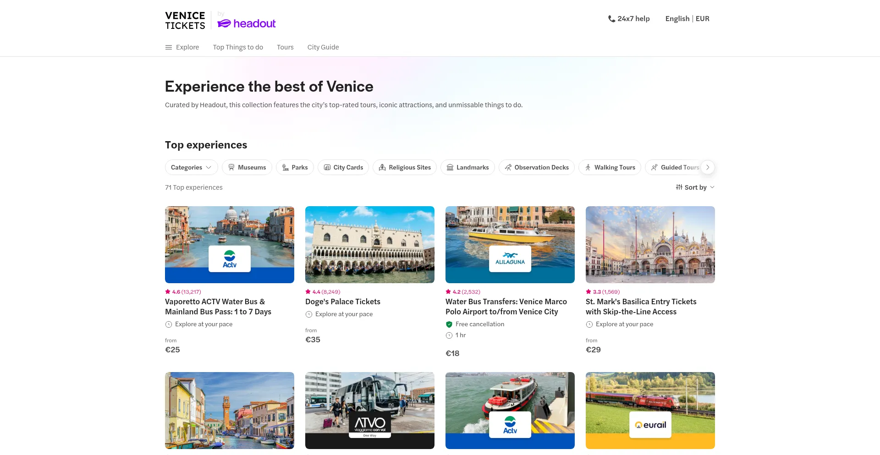Open the Explore menu
880x455 pixels.
(x=182, y=47)
